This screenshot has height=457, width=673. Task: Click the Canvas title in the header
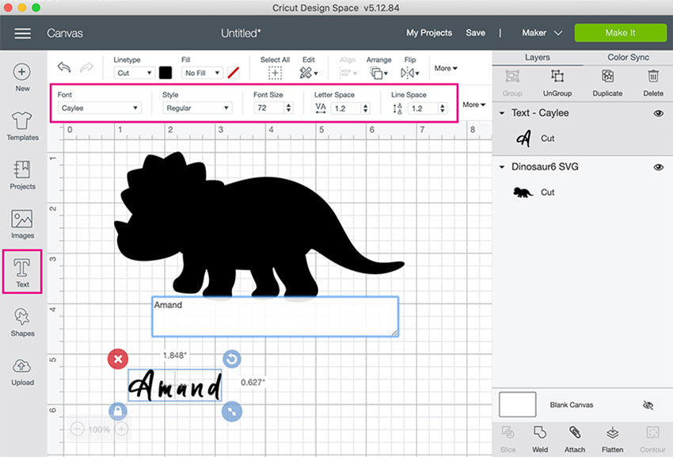pos(65,33)
